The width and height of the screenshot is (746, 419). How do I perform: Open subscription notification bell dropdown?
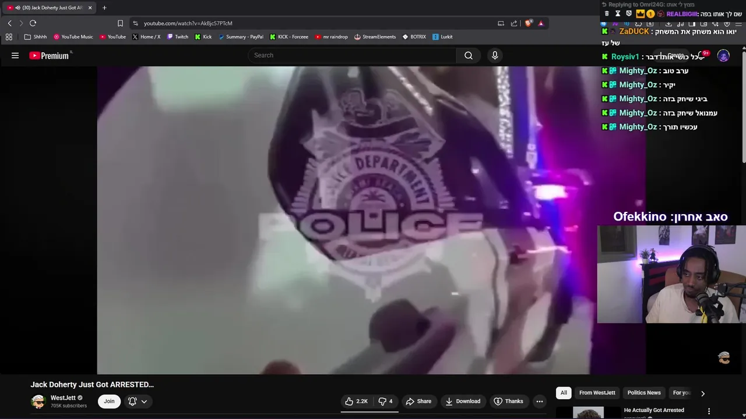[x=138, y=401]
